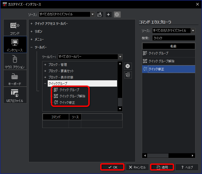Open the コマンド section in the sidebar

click(15, 28)
